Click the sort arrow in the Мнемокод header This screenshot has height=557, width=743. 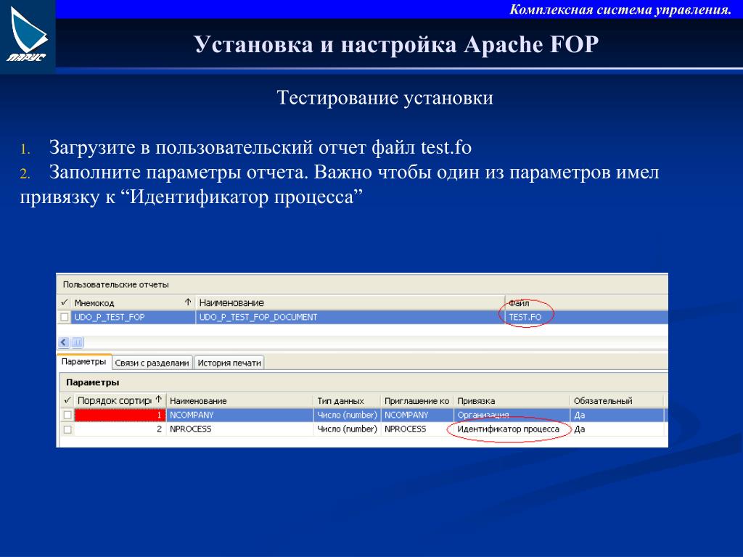[188, 302]
